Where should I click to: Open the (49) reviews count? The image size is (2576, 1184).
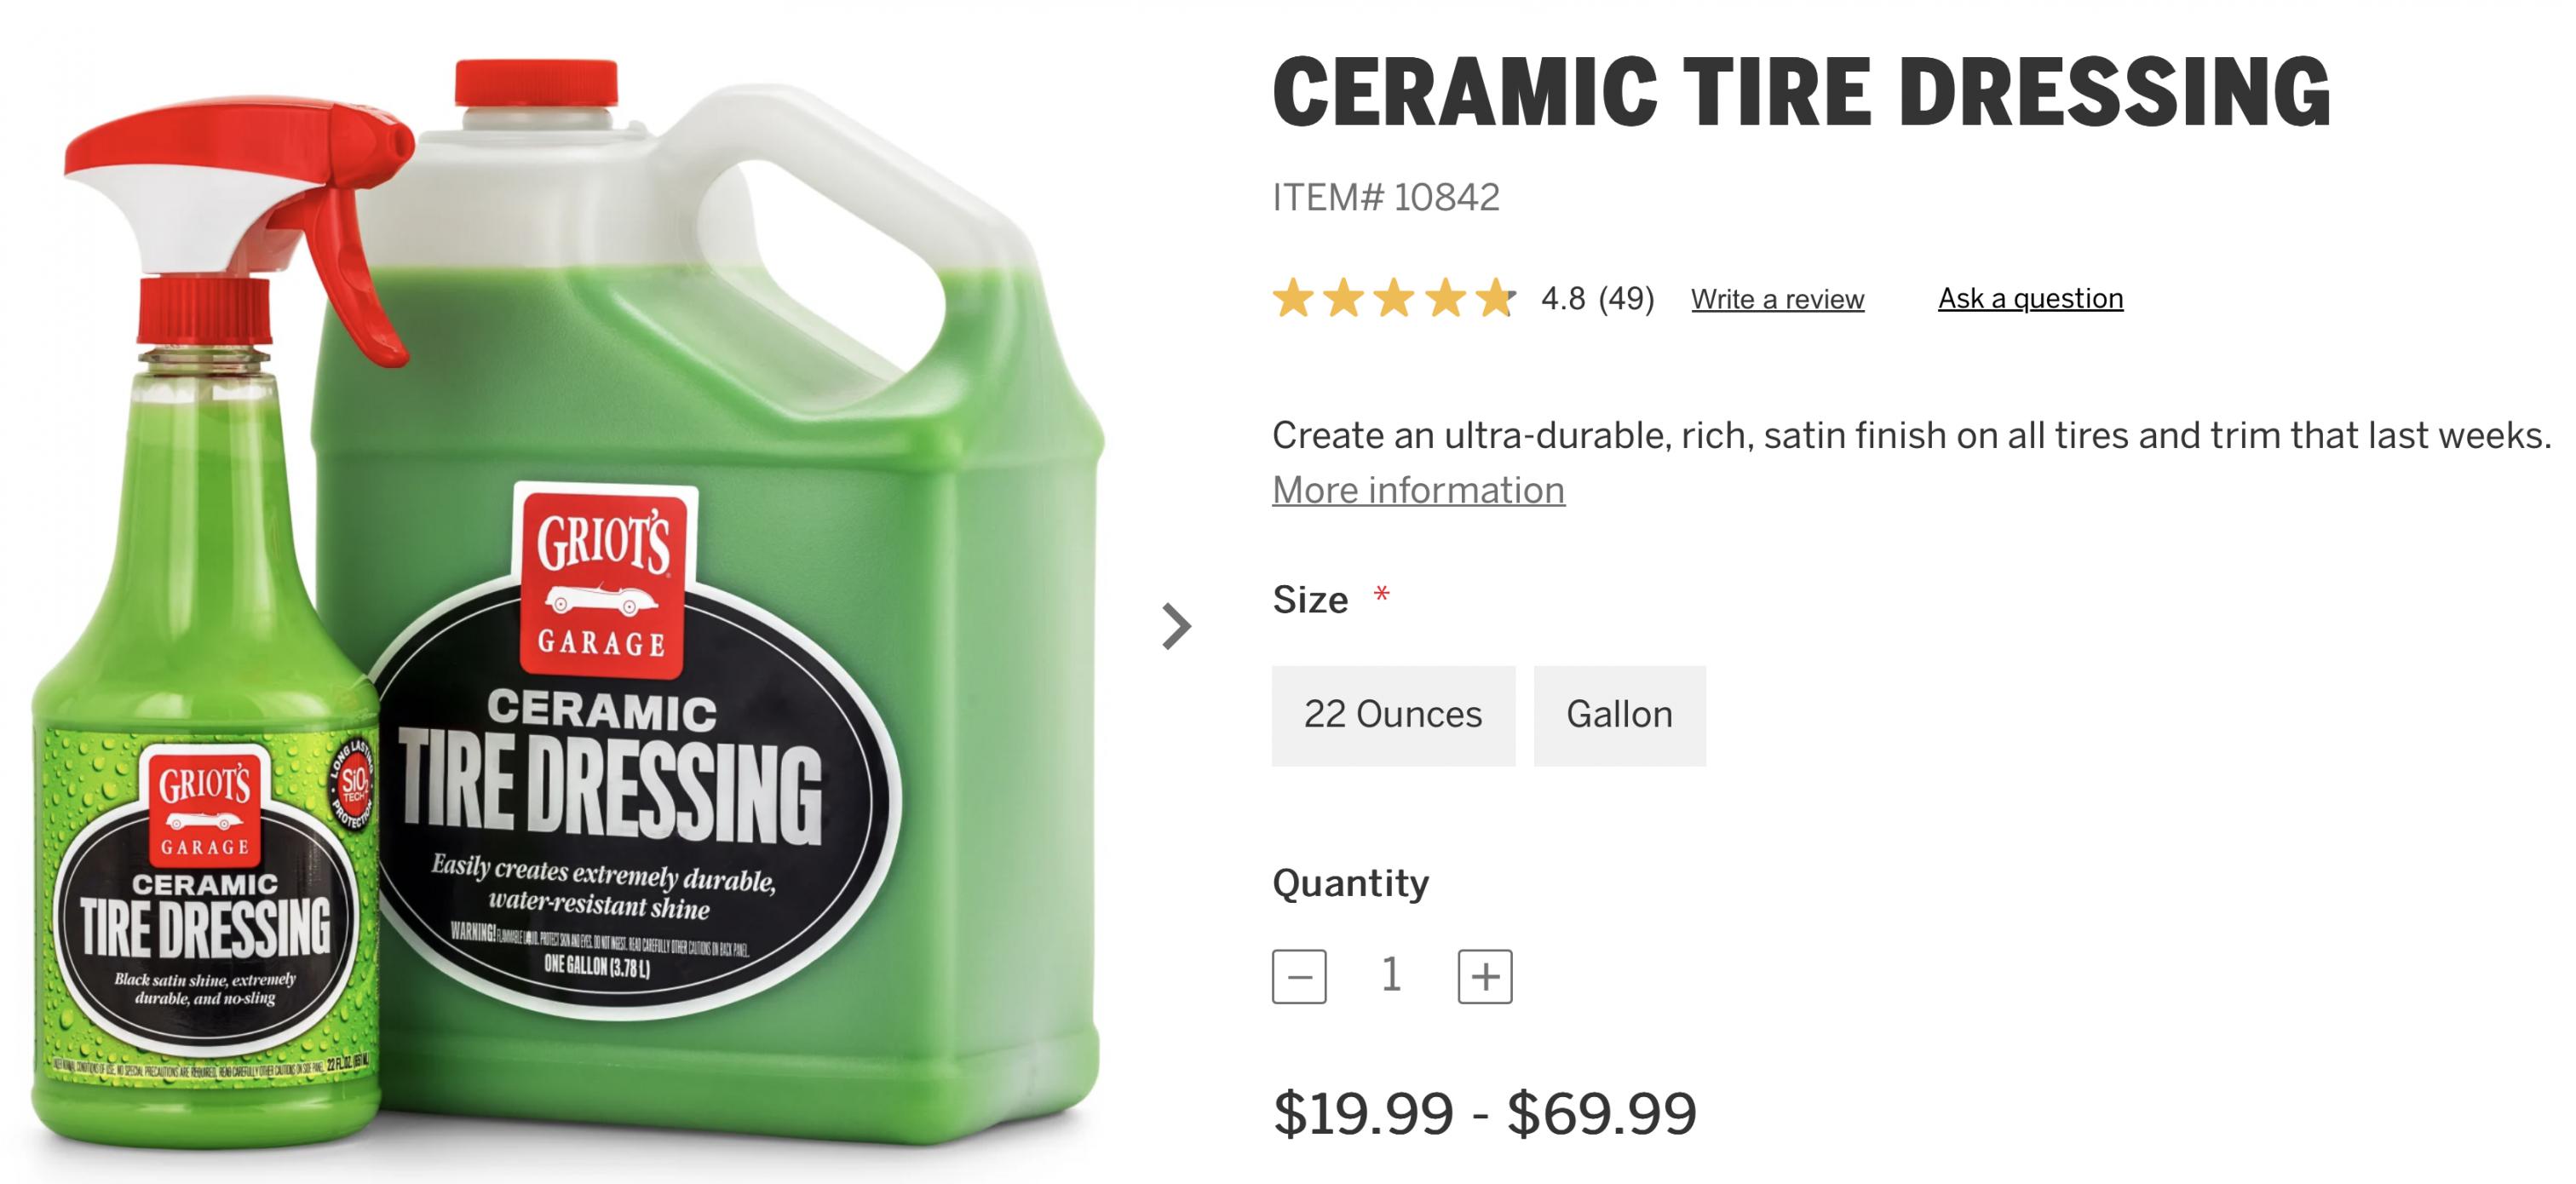pyautogui.click(x=1626, y=298)
